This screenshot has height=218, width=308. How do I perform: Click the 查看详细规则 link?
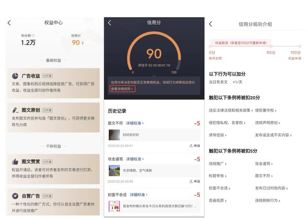pos(122,89)
